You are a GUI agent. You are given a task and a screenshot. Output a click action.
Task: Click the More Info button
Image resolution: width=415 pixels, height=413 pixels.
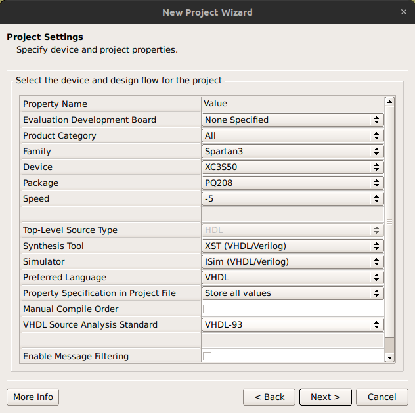[33, 397]
